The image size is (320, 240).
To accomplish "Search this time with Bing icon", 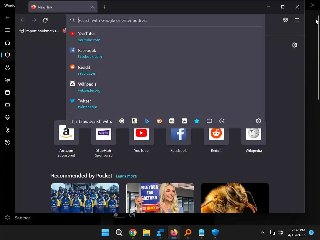I will click(x=147, y=121).
